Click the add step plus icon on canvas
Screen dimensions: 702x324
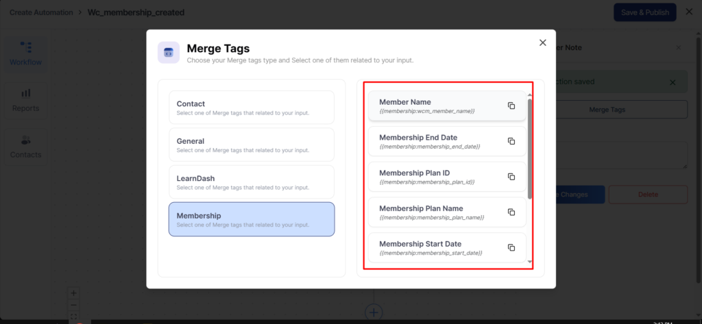374,312
